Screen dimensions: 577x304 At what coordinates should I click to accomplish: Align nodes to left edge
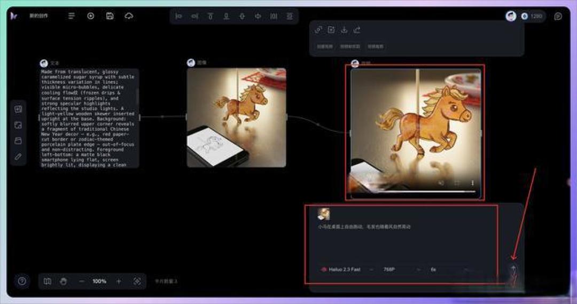(178, 16)
